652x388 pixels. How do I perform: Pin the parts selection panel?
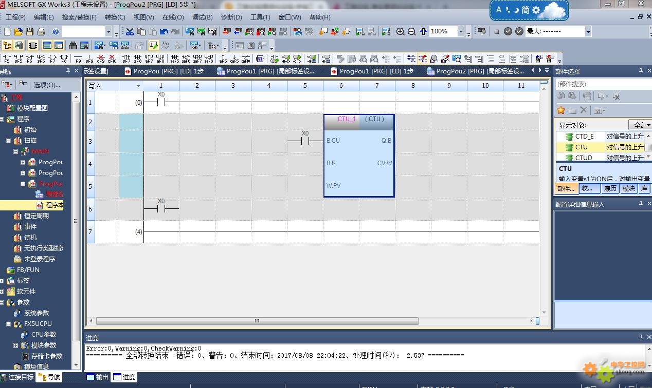[x=641, y=71]
